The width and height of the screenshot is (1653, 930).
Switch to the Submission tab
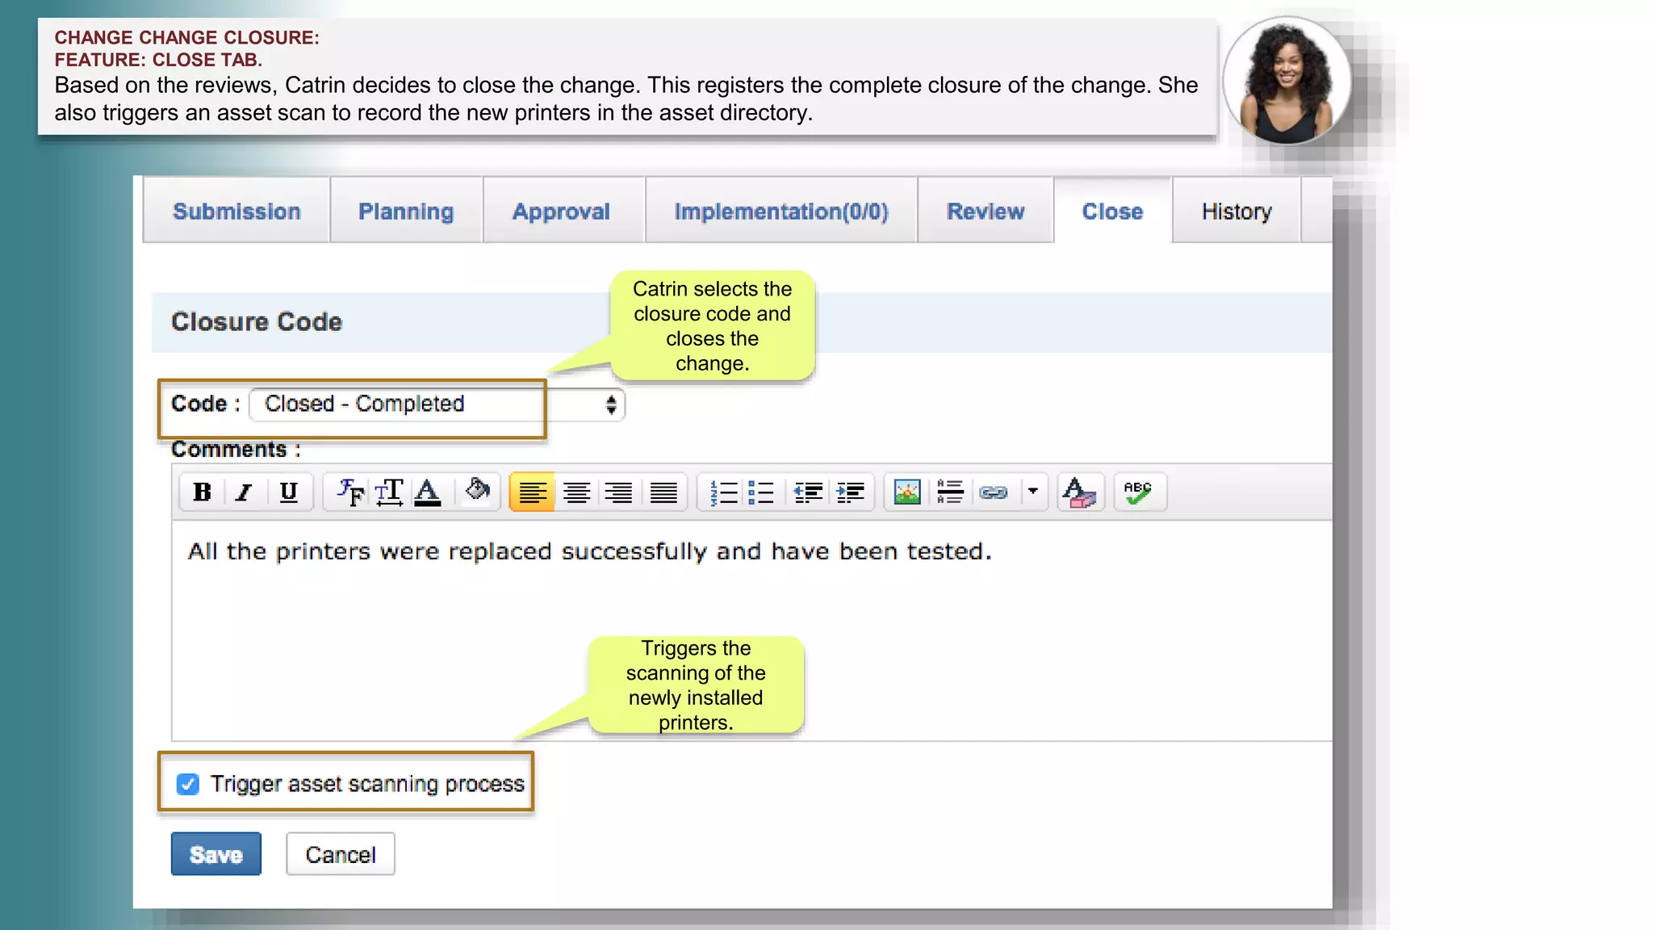(236, 211)
